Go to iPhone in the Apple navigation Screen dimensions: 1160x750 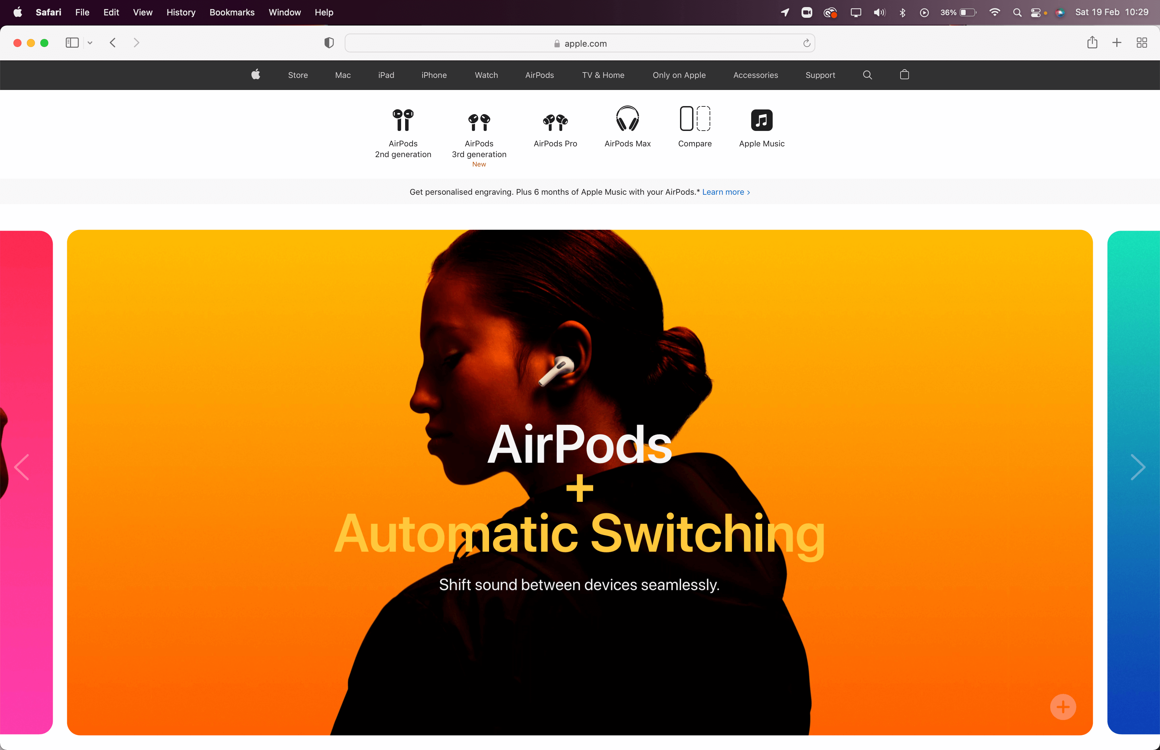[x=434, y=75]
